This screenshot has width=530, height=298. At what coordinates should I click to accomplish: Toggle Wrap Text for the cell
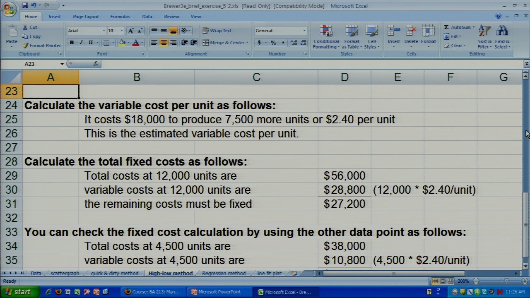217,31
